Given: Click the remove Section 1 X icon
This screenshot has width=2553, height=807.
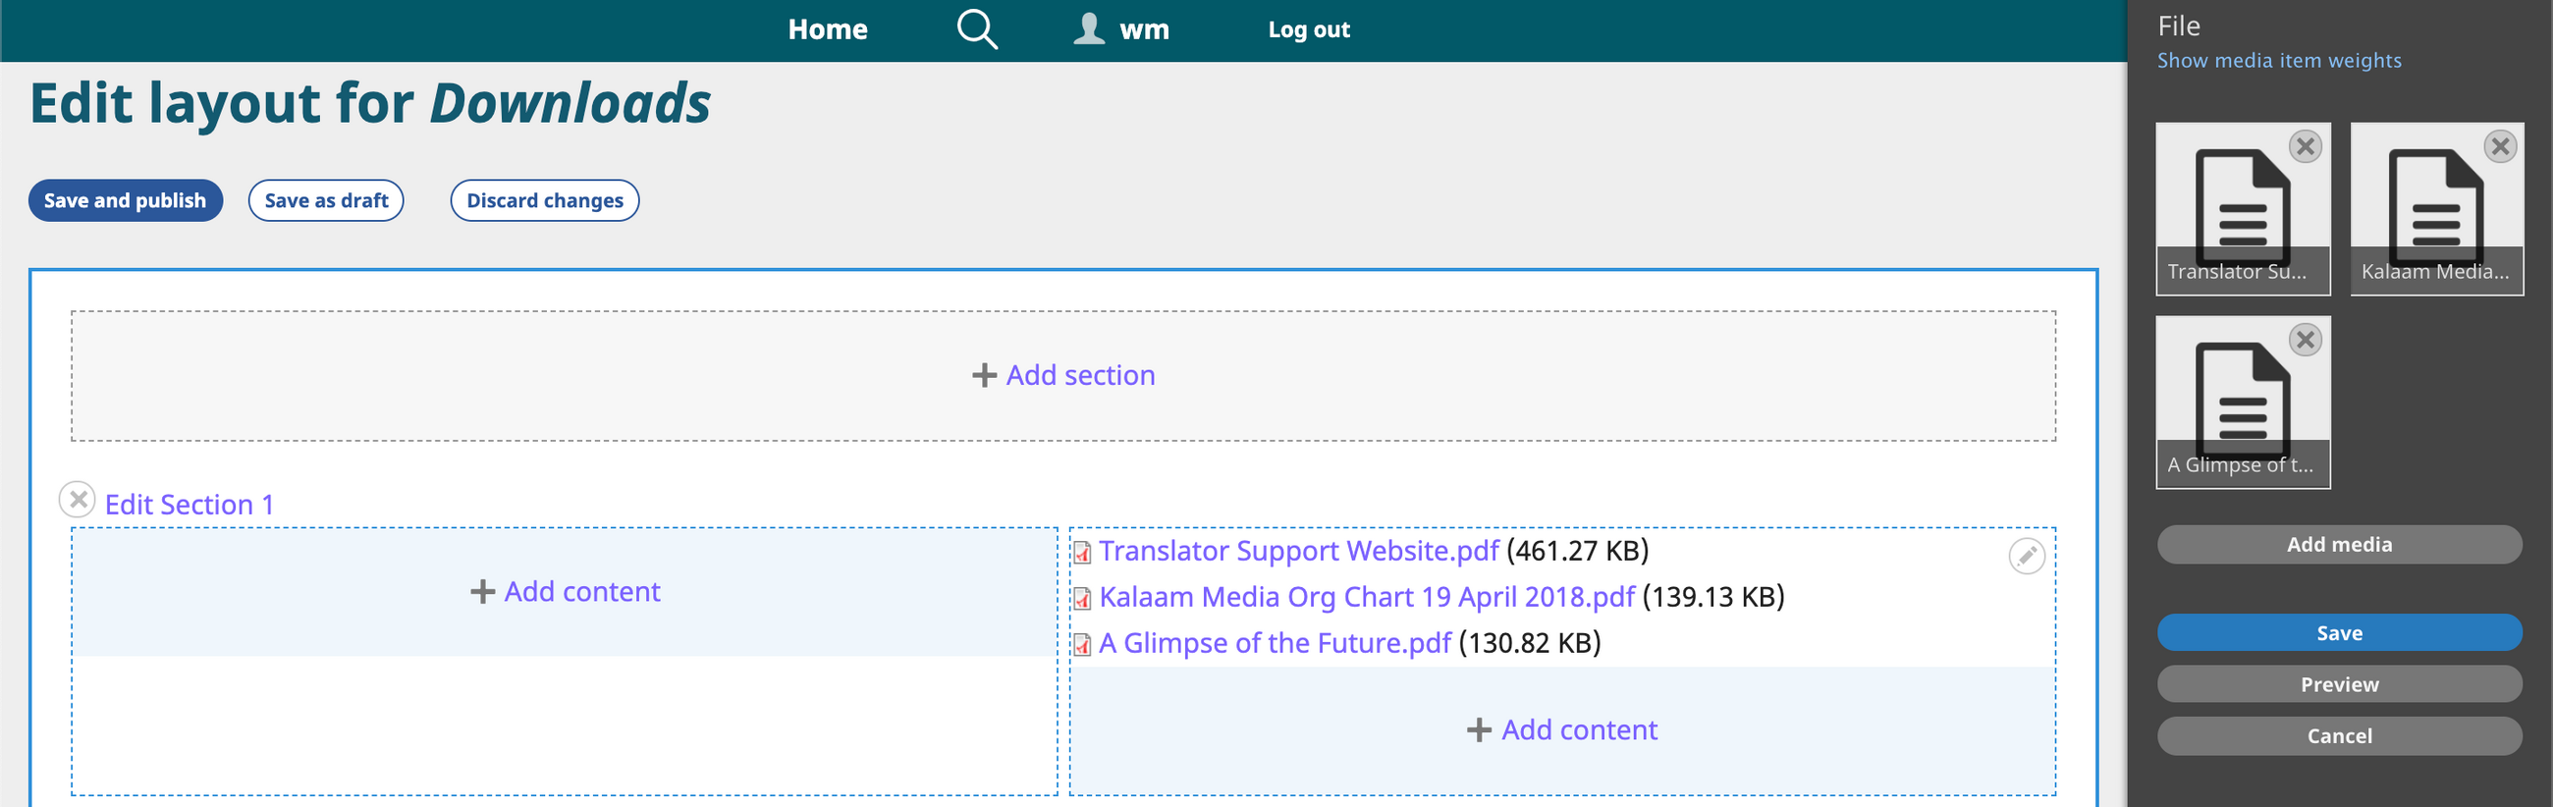Looking at the screenshot, I should pyautogui.click(x=78, y=500).
